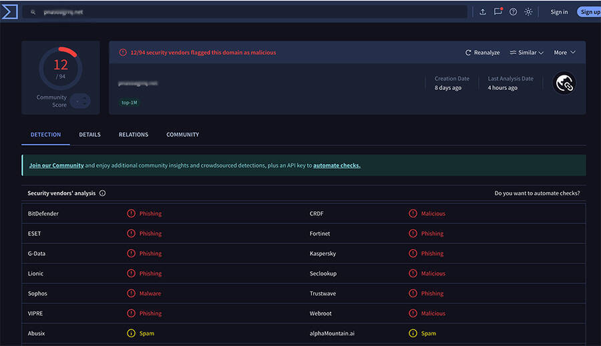Click the search magnifier icon
Viewport: 601px width, 346px height.
(33, 12)
